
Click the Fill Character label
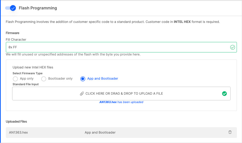pos(16,39)
